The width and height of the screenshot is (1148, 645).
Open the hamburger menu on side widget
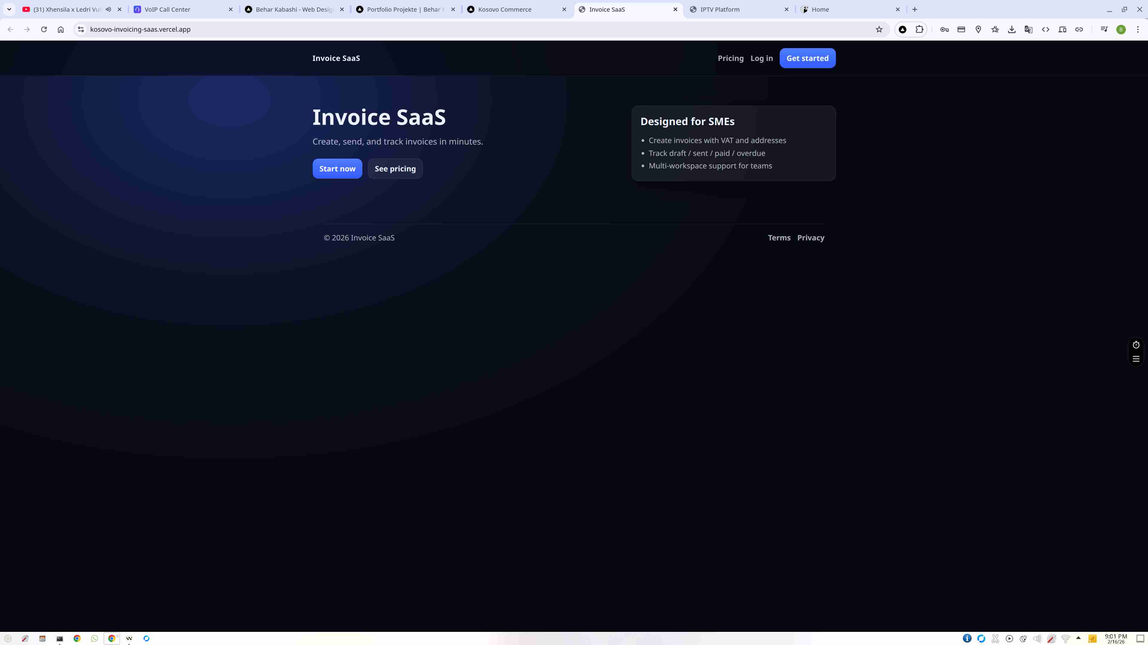1136,359
